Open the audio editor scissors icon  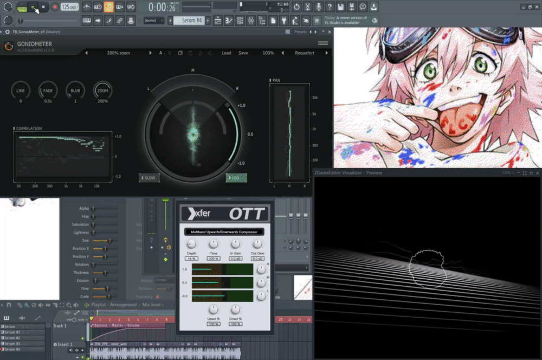[x=308, y=7]
